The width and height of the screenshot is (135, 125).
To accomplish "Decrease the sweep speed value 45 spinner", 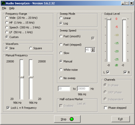I will tap(93, 51).
